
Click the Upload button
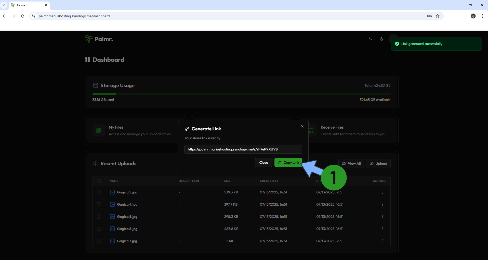378,163
